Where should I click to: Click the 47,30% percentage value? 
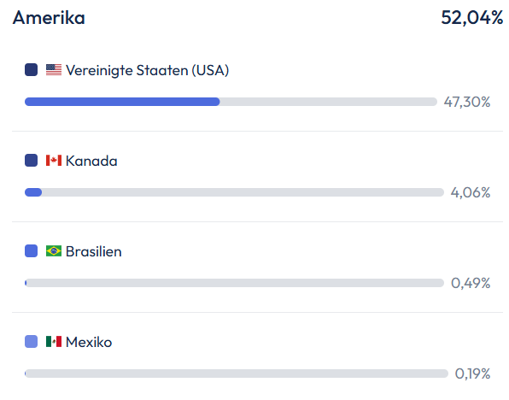coord(467,102)
